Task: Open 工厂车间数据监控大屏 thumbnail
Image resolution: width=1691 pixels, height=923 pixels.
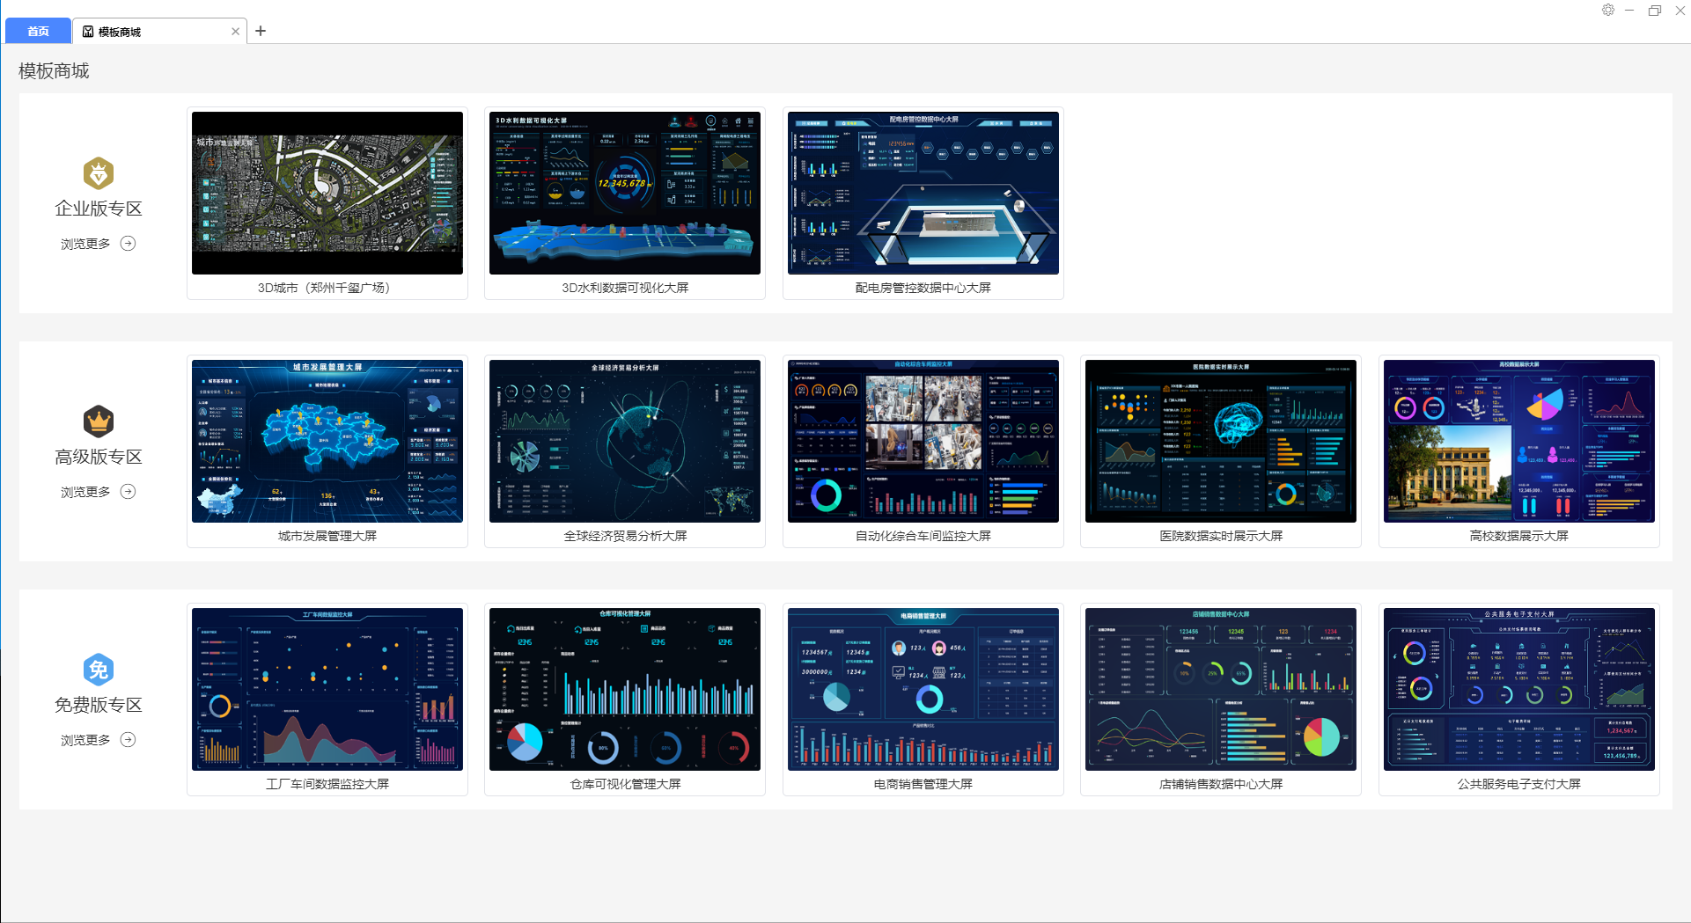Action: [x=327, y=689]
